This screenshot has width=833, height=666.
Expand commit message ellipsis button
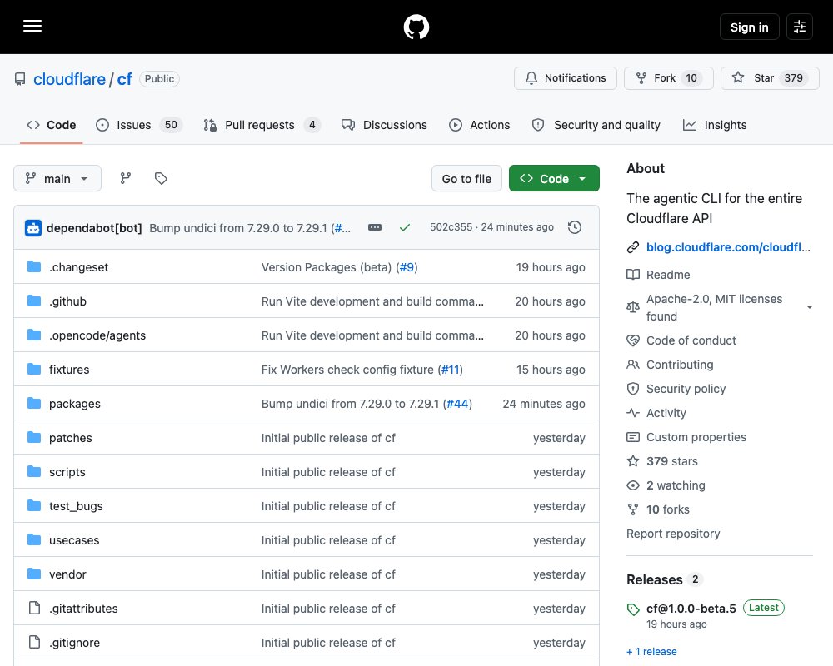pyautogui.click(x=375, y=227)
